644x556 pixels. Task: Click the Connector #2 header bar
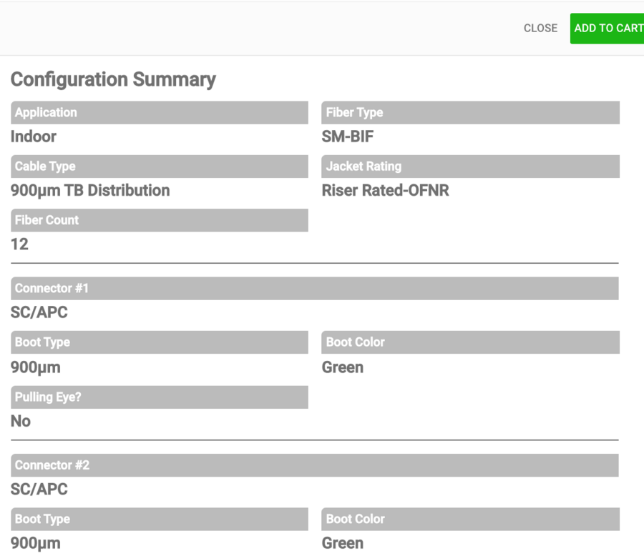pyautogui.click(x=315, y=465)
